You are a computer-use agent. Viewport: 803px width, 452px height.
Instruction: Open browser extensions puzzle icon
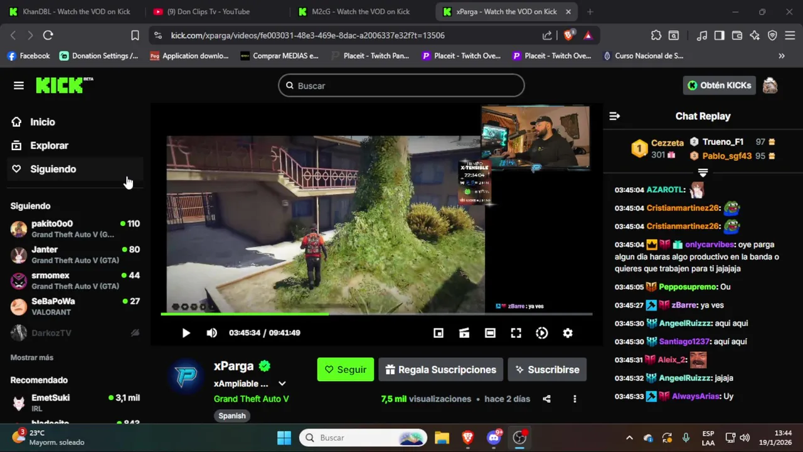pyautogui.click(x=656, y=36)
